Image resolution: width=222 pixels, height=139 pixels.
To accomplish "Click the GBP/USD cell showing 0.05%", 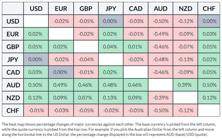I will click(x=36, y=47).
